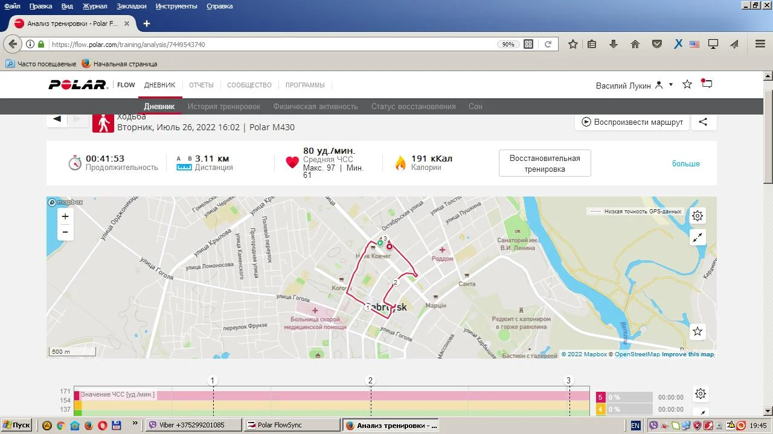
Task: Open notifications icon in Polar header
Action: point(707,84)
